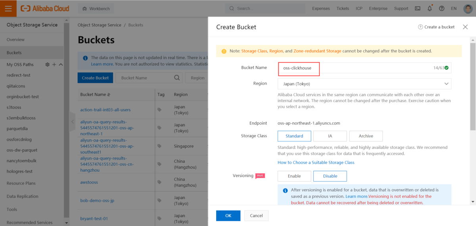
Task: Collapse the left sidebar with the handle
Action: point(72,122)
